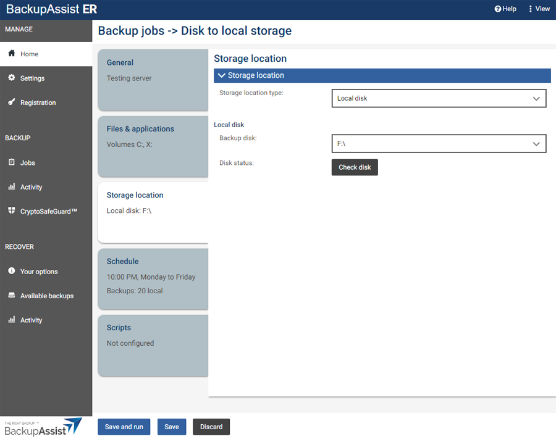Click the CryptoSafeGuard shield icon

[x=12, y=211]
